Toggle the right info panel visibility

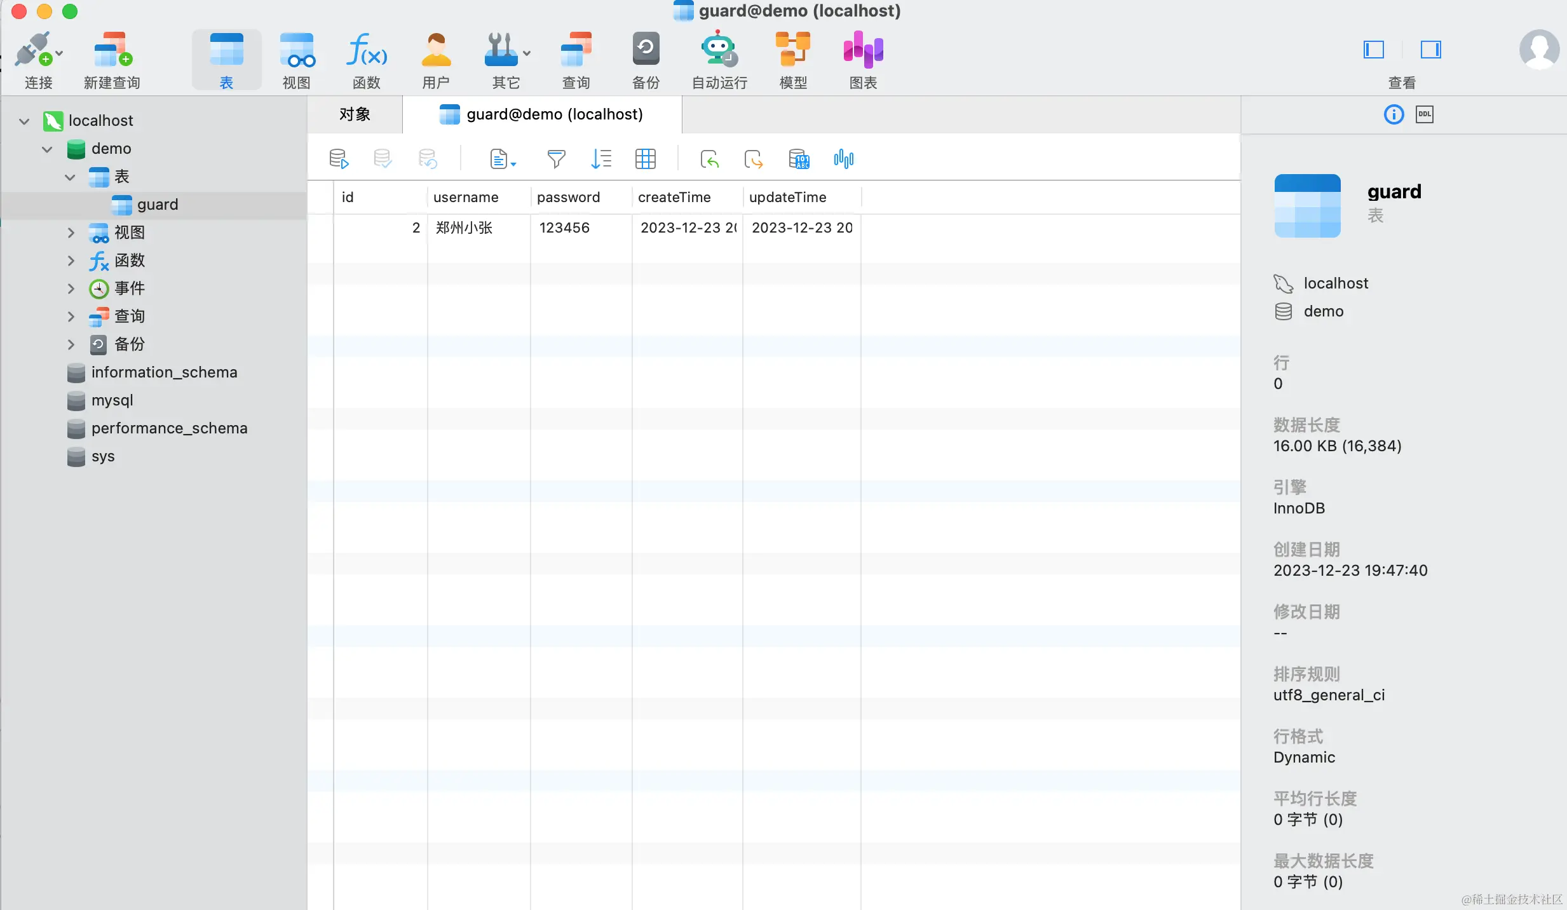(1430, 50)
